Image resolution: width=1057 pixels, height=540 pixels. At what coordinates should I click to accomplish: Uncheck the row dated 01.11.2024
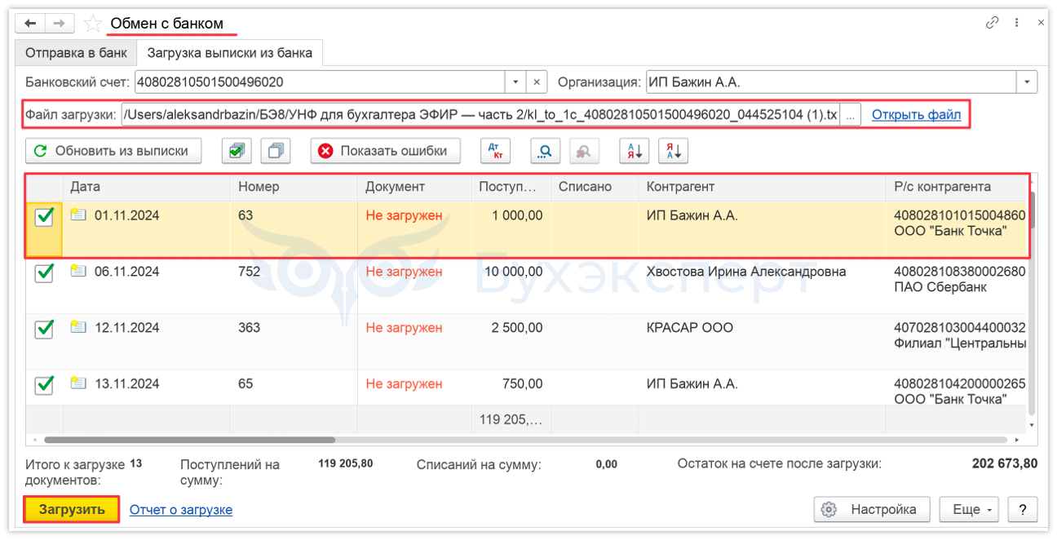coord(44,217)
